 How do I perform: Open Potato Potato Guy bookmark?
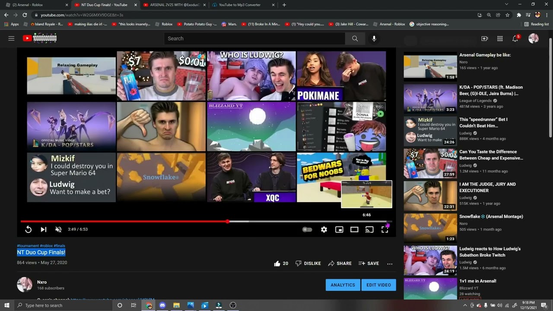(x=197, y=24)
